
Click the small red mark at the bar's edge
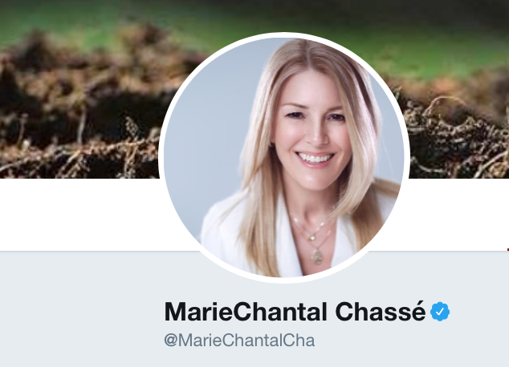(x=507, y=249)
